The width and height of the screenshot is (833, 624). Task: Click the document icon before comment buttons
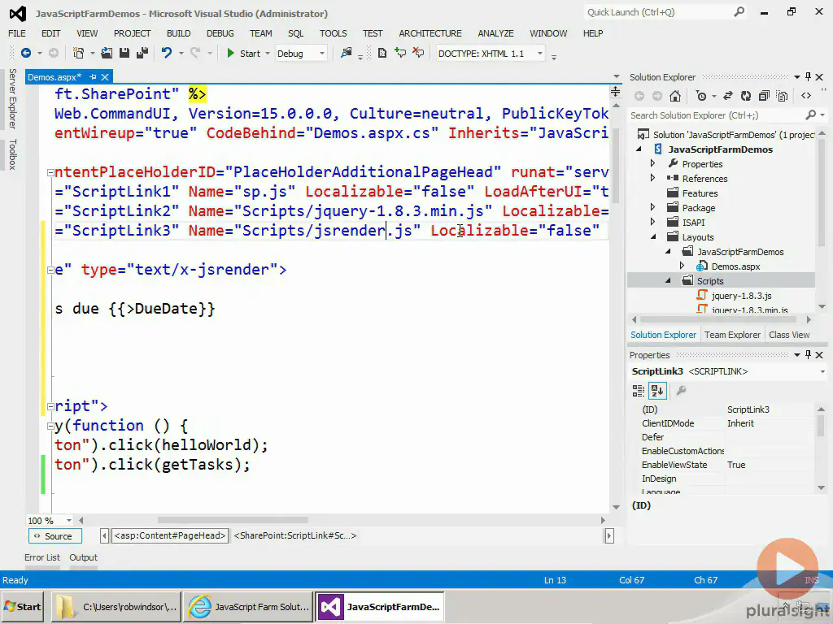tap(382, 53)
